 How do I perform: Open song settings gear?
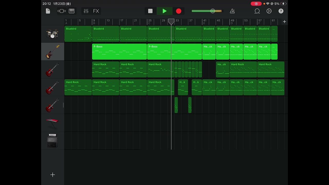269,11
